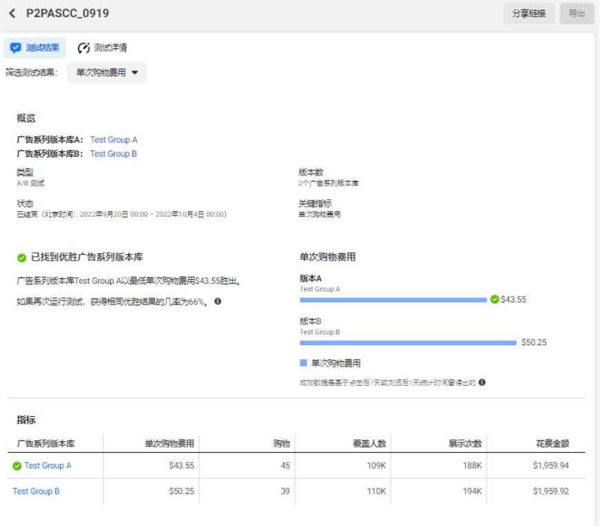Image resolution: width=600 pixels, height=526 pixels.
Task: Click the 分享链接 button
Action: click(x=529, y=13)
